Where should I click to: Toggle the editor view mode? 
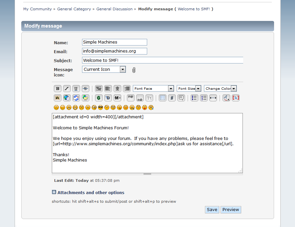[x=236, y=98]
